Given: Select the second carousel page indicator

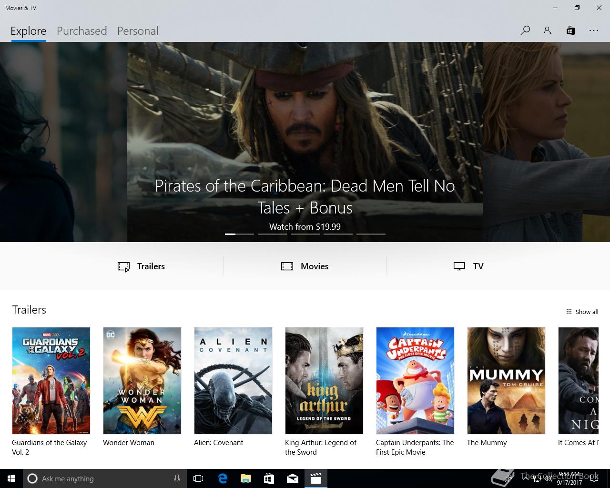Looking at the screenshot, I should coord(272,234).
